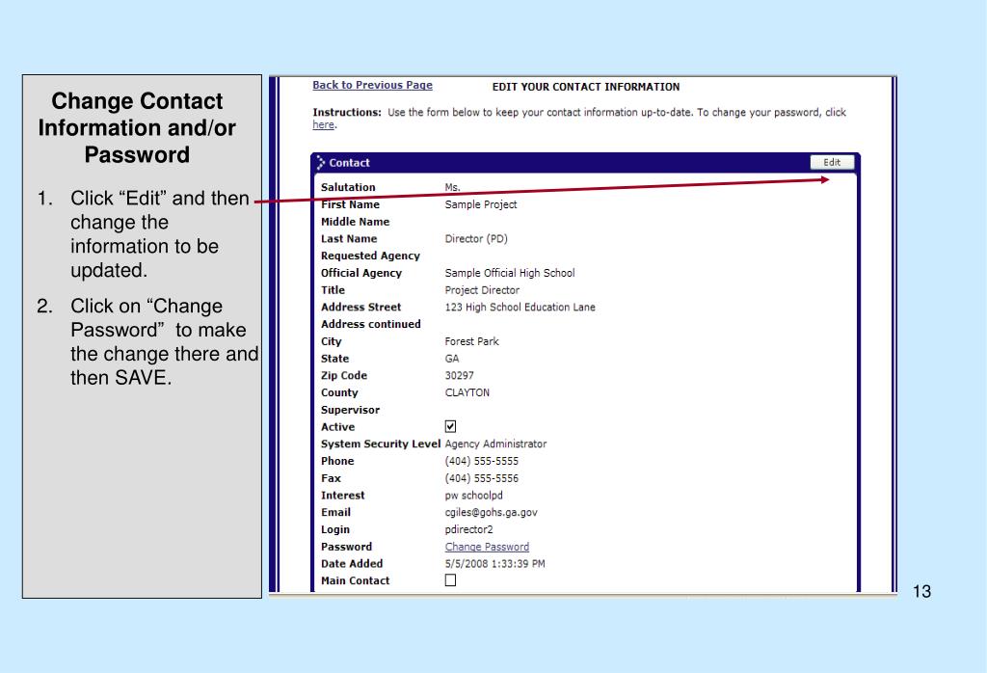Click the slide number 13

coord(921,591)
